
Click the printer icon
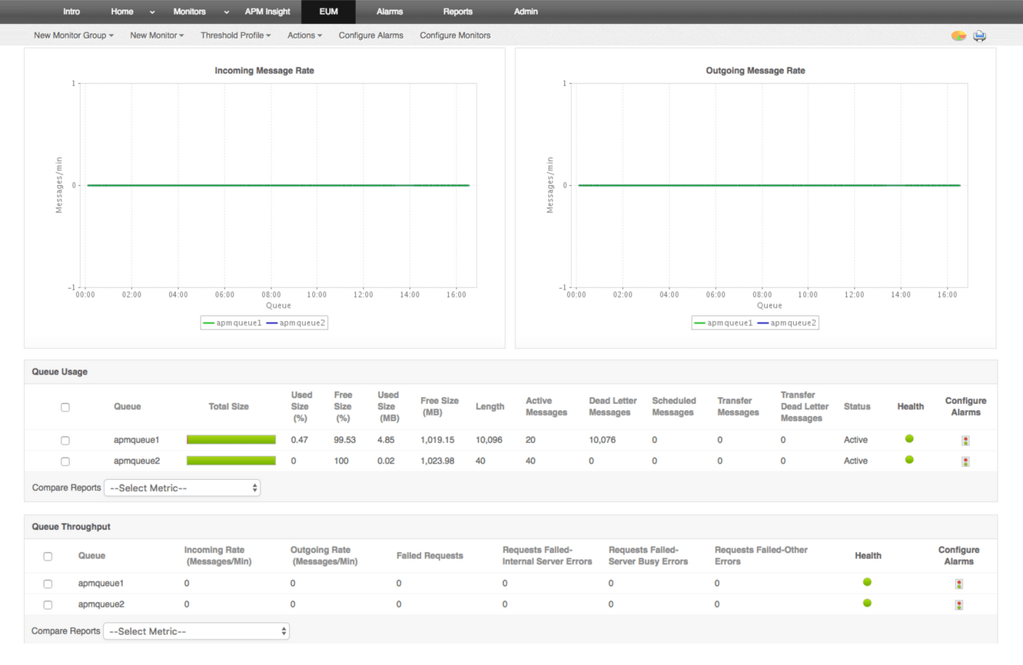pos(980,36)
